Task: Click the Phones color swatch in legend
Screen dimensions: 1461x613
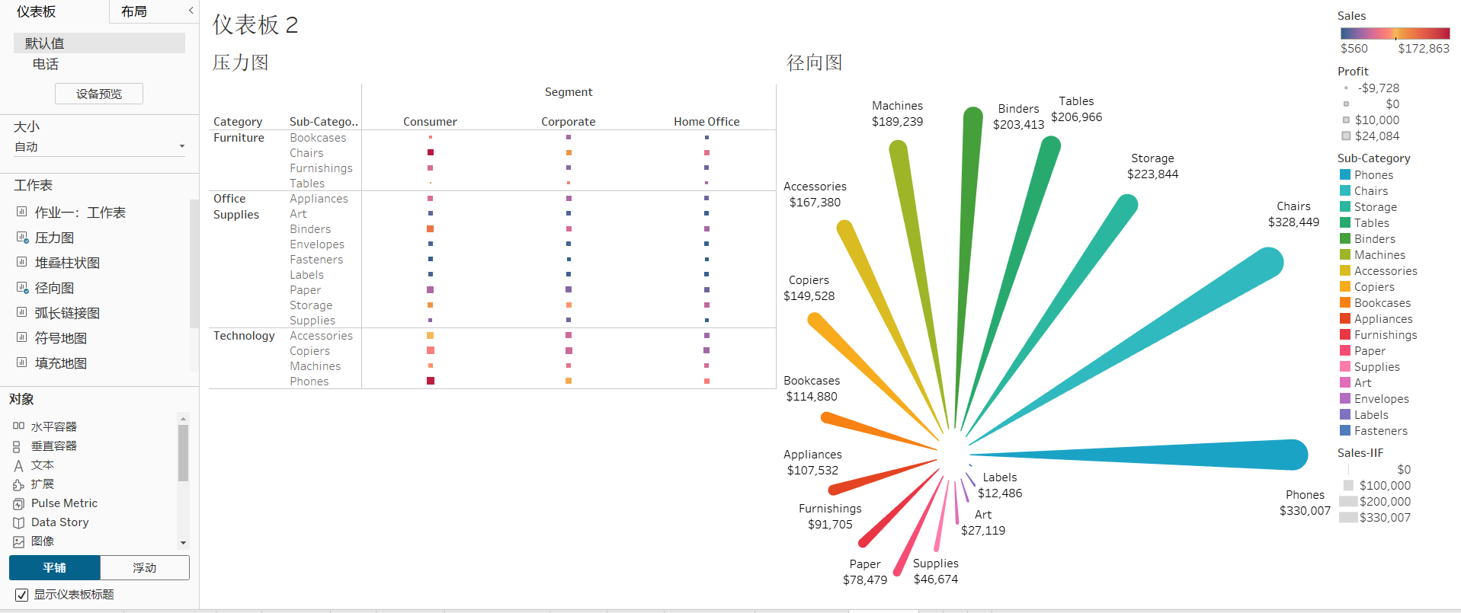Action: [x=1345, y=174]
